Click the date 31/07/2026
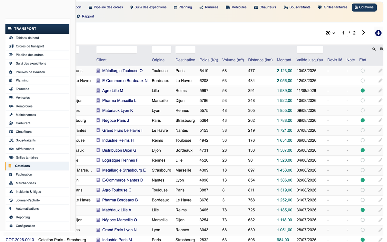Viewport: 387px width, 242px height. (306, 200)
